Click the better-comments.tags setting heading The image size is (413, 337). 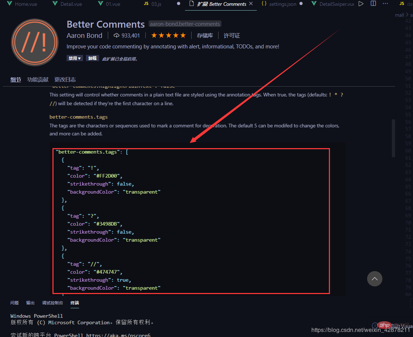[x=79, y=117]
